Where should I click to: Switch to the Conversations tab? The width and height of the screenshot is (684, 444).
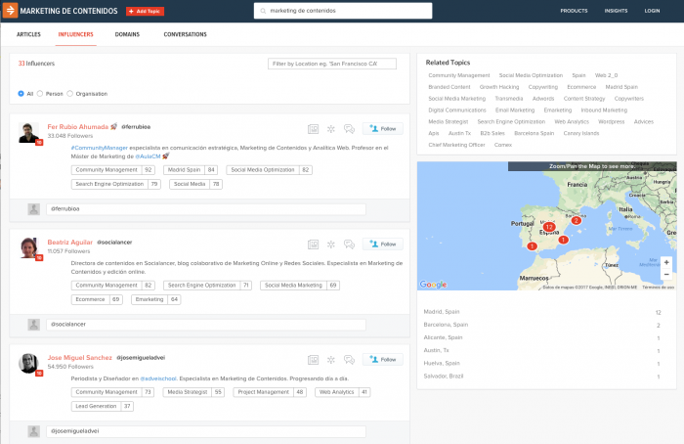point(185,34)
